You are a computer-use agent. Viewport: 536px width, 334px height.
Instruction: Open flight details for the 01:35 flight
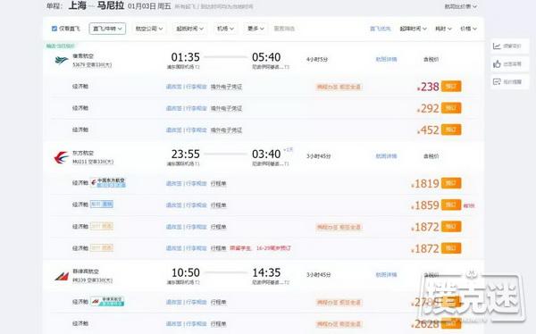click(386, 59)
